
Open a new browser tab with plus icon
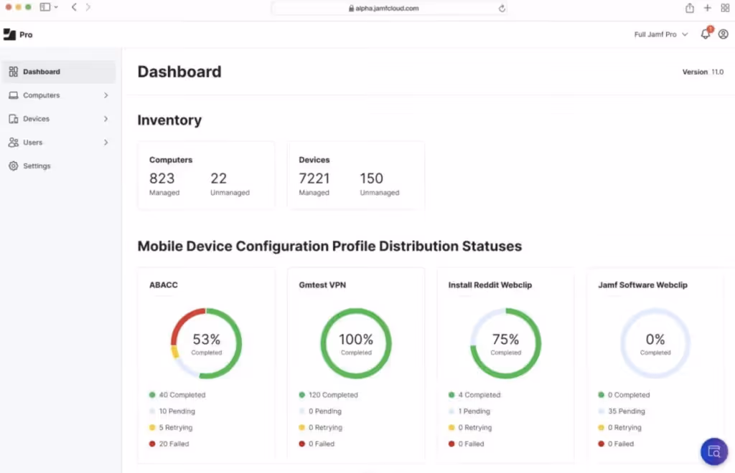tap(707, 8)
